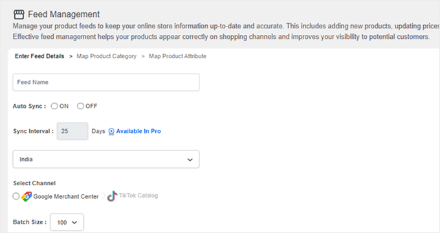Image resolution: width=440 pixels, height=233 pixels.
Task: Click the TikTok Catalog label text
Action: [x=138, y=196]
